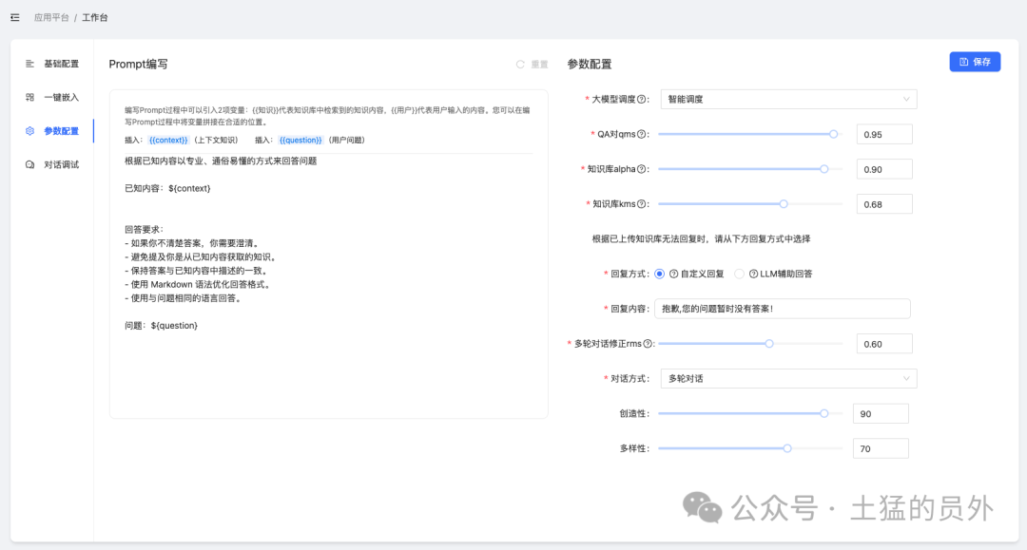Click the 创造性 value field 90
The image size is (1027, 550).
[x=881, y=413]
